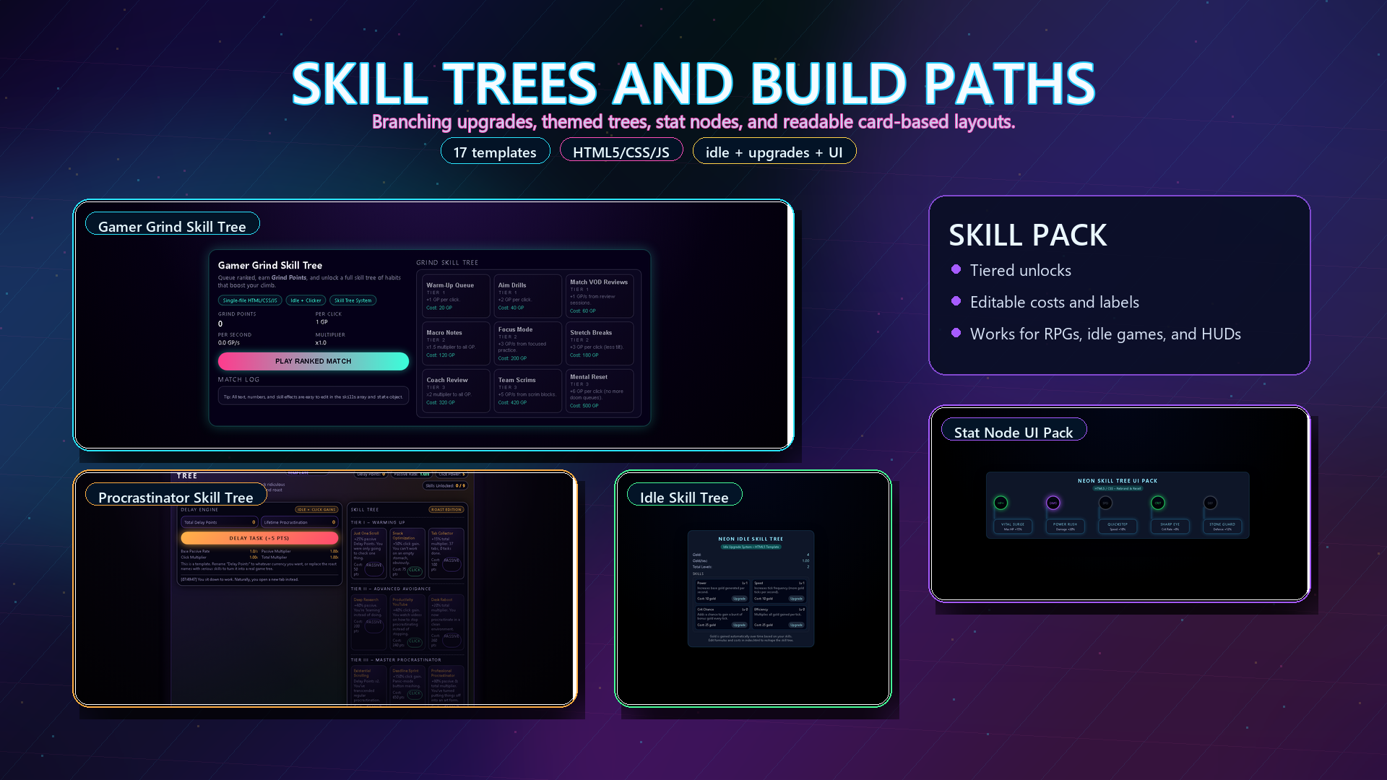Buy the Mental Reset skill card
The image size is (1387, 780).
pos(600,391)
